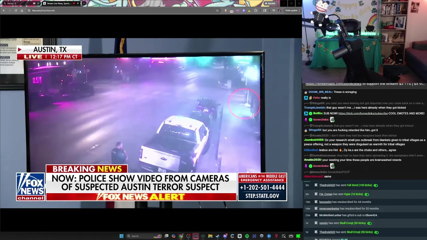
Task: Click bangsalot in the resubscribed event row
Action: coord(325,202)
